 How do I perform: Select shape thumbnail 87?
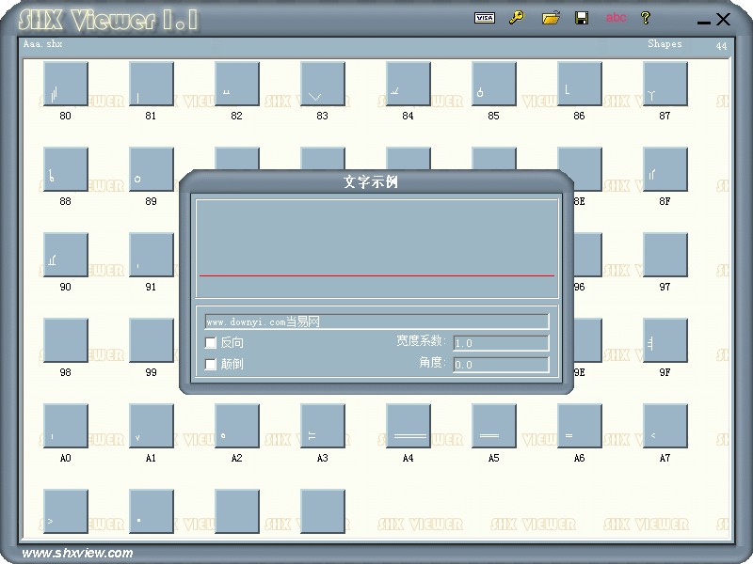click(x=665, y=85)
